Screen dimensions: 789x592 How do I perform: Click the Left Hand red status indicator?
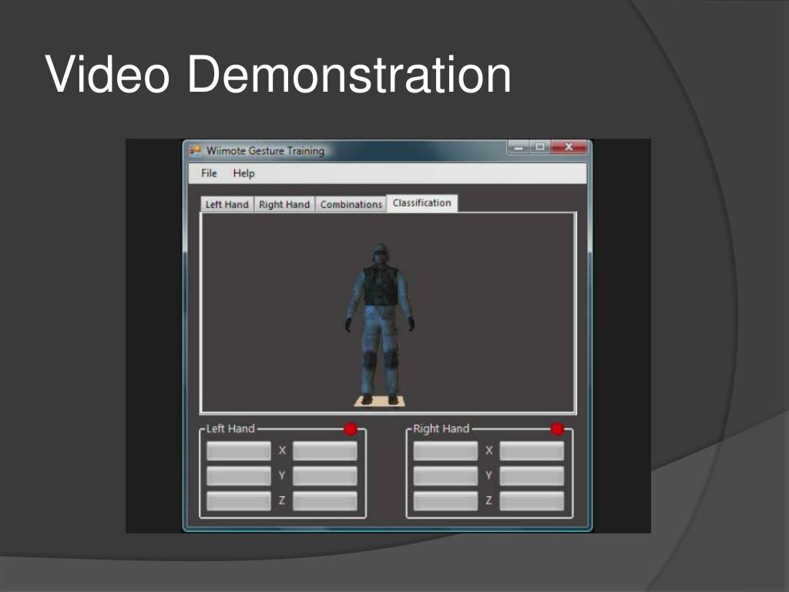(350, 429)
